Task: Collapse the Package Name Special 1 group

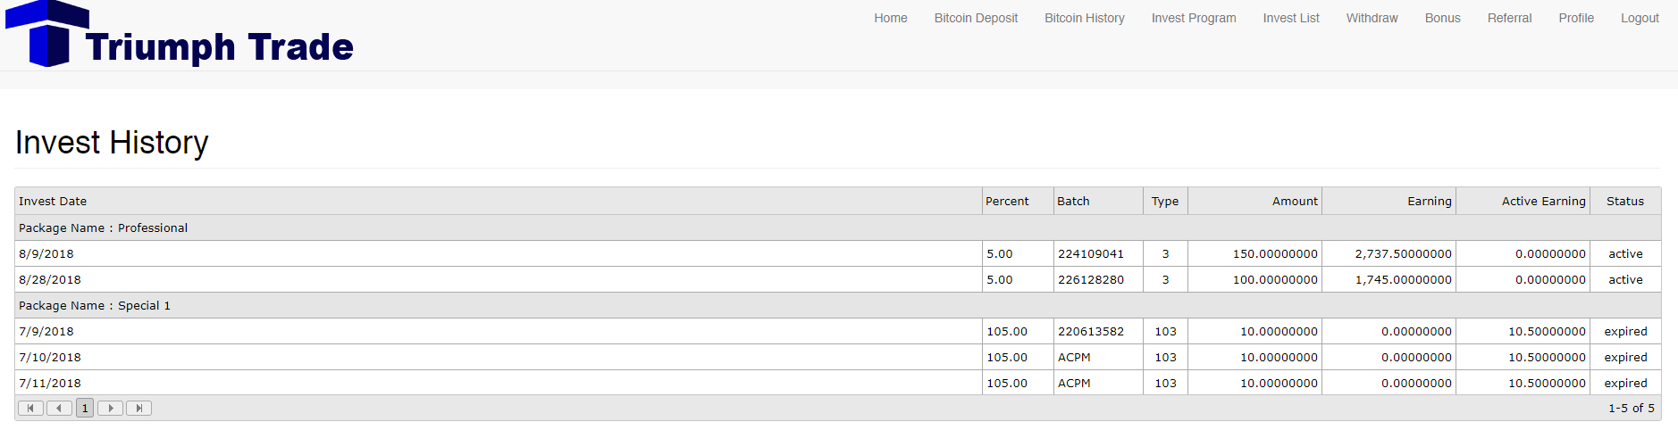Action: coord(94,306)
